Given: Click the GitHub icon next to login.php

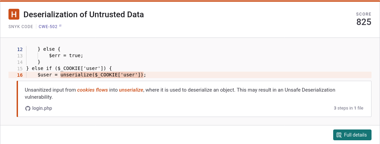Looking at the screenshot, I should point(28,108).
